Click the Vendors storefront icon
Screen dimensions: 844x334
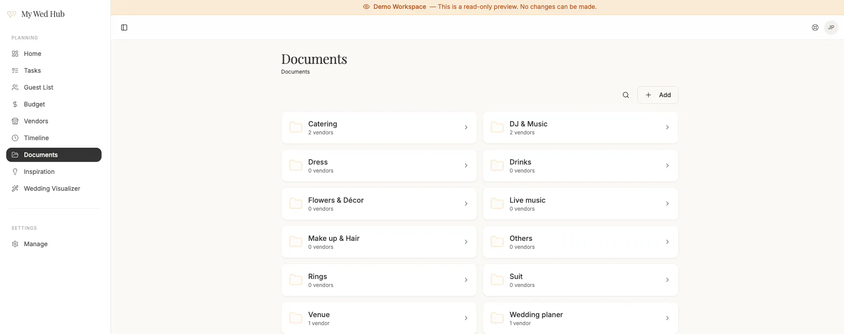point(15,121)
